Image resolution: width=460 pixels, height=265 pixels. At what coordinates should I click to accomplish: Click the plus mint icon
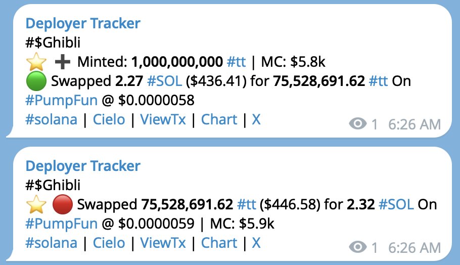tap(62, 62)
